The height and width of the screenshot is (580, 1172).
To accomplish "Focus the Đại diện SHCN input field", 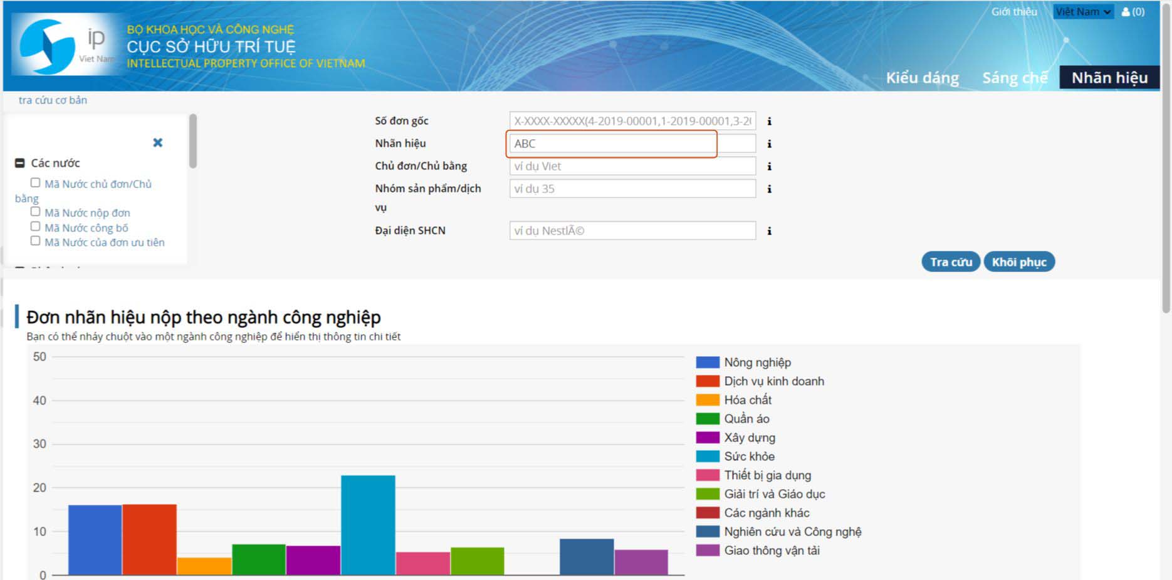I will pos(632,231).
